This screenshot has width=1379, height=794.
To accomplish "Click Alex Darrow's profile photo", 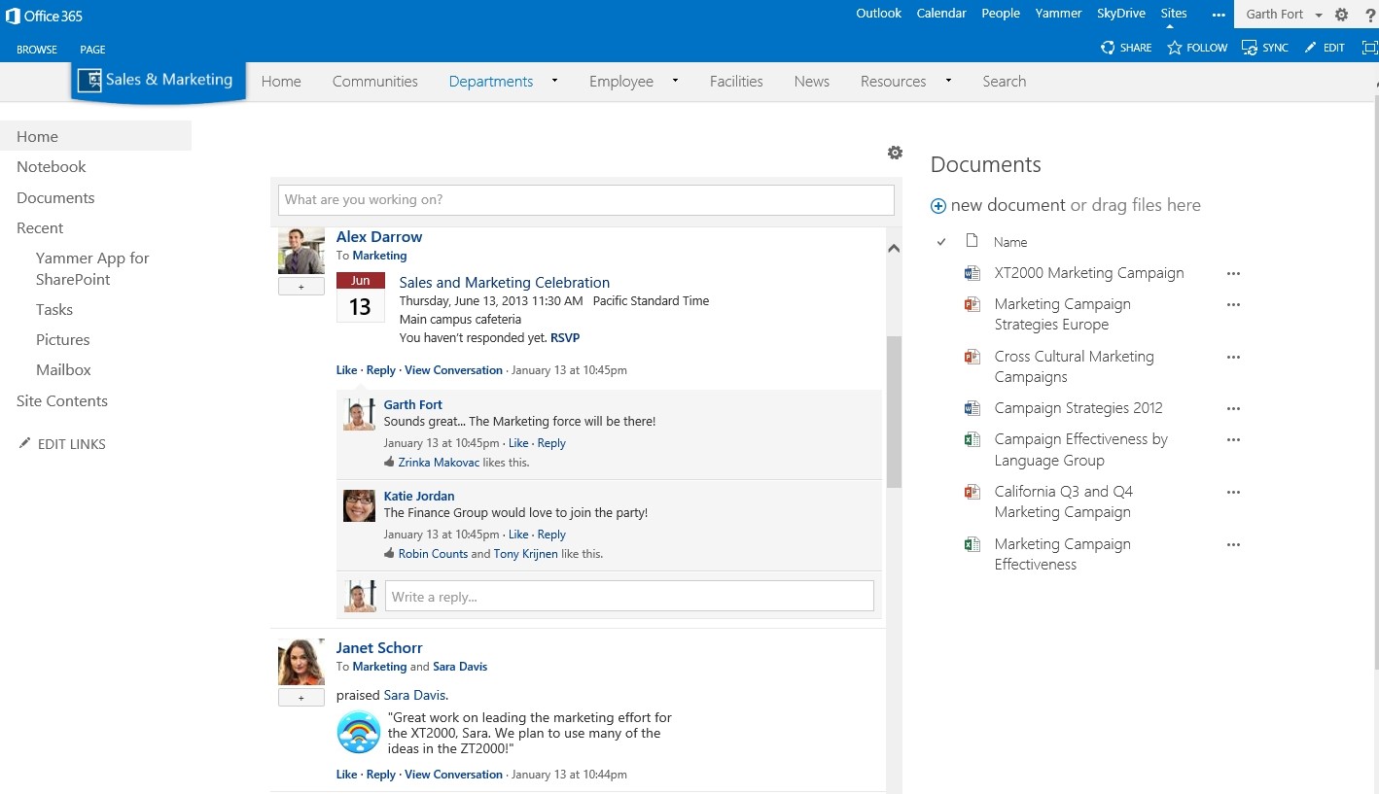I will (x=301, y=251).
